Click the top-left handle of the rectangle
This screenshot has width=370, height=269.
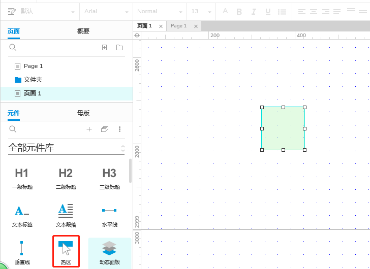(262, 107)
